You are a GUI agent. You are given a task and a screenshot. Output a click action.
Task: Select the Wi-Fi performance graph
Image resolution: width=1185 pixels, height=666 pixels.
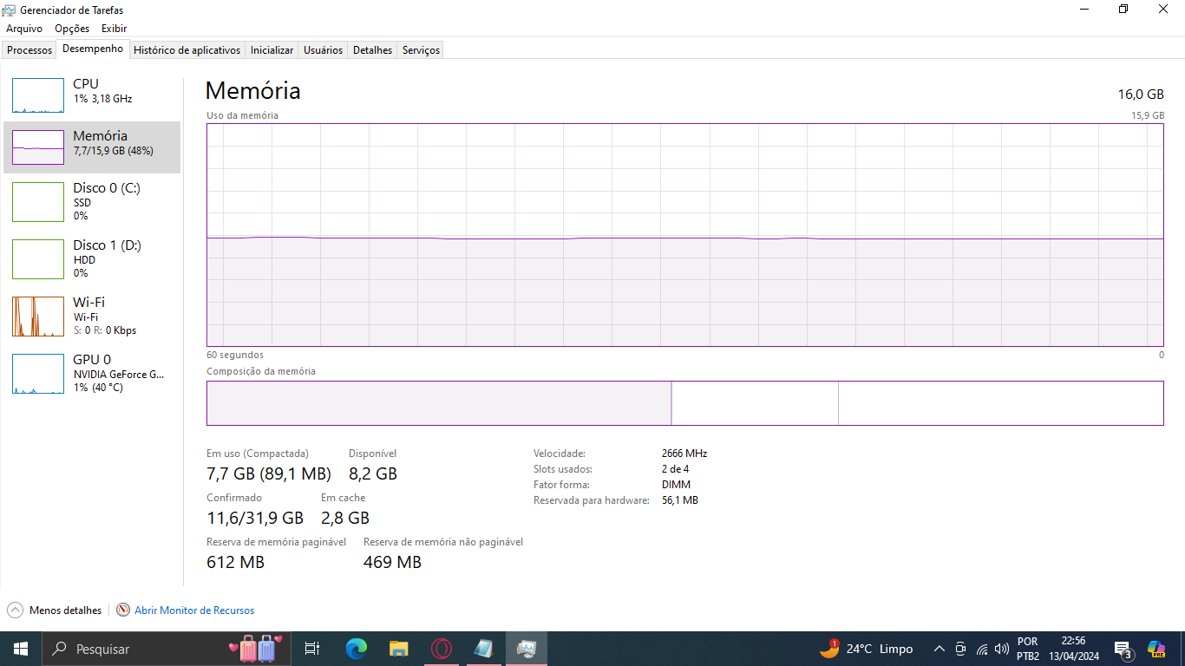(x=38, y=316)
